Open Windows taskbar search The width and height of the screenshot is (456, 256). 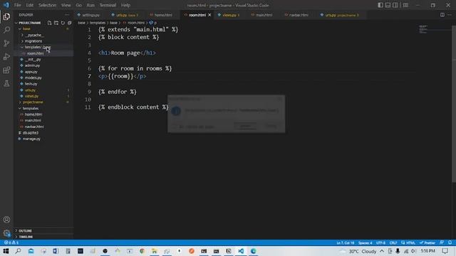pos(19,251)
